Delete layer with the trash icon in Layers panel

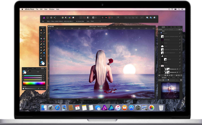tap(181, 75)
